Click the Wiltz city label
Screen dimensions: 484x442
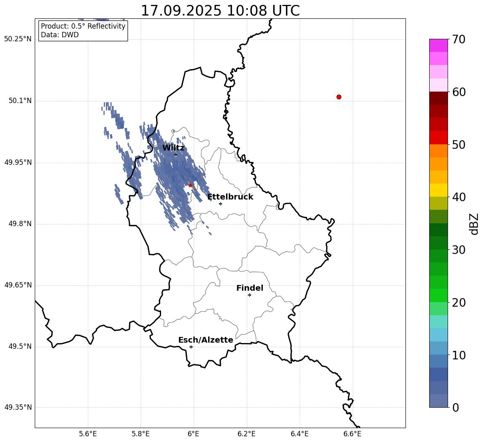173,148
